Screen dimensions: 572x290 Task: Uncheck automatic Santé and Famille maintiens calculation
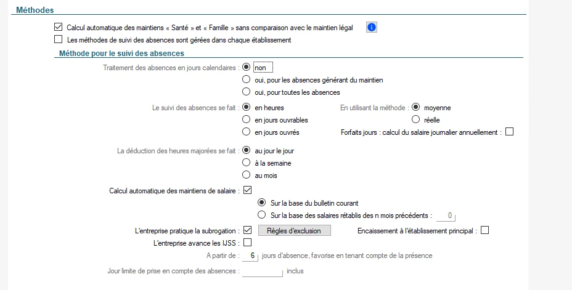point(59,28)
